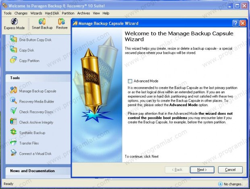
Task: Click the info icon beside No changes
Action: pyautogui.click(x=220, y=184)
